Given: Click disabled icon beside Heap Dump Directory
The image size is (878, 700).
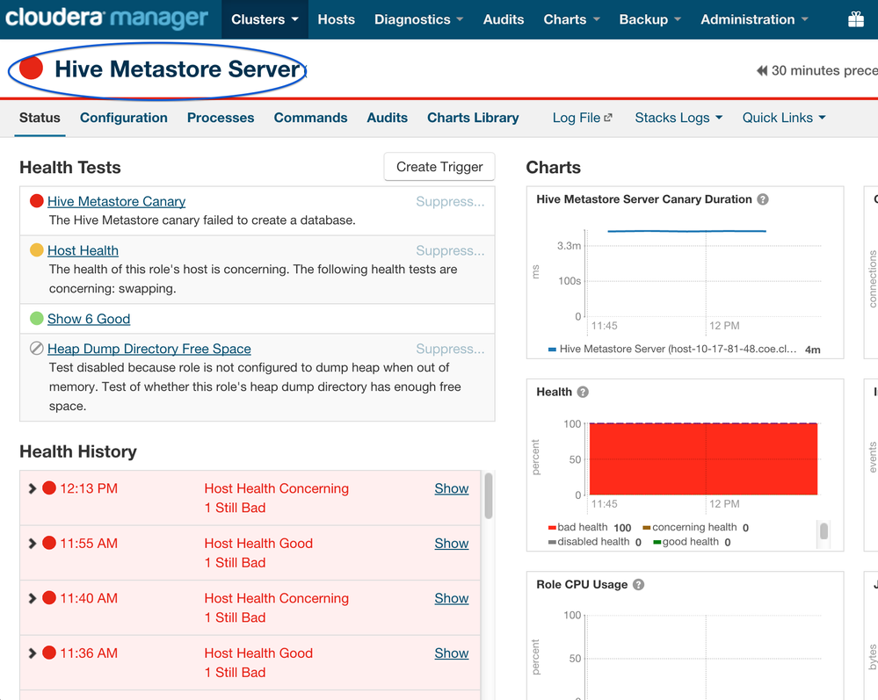Looking at the screenshot, I should pyautogui.click(x=37, y=349).
